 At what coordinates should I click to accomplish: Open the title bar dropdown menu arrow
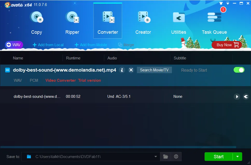point(228,3)
